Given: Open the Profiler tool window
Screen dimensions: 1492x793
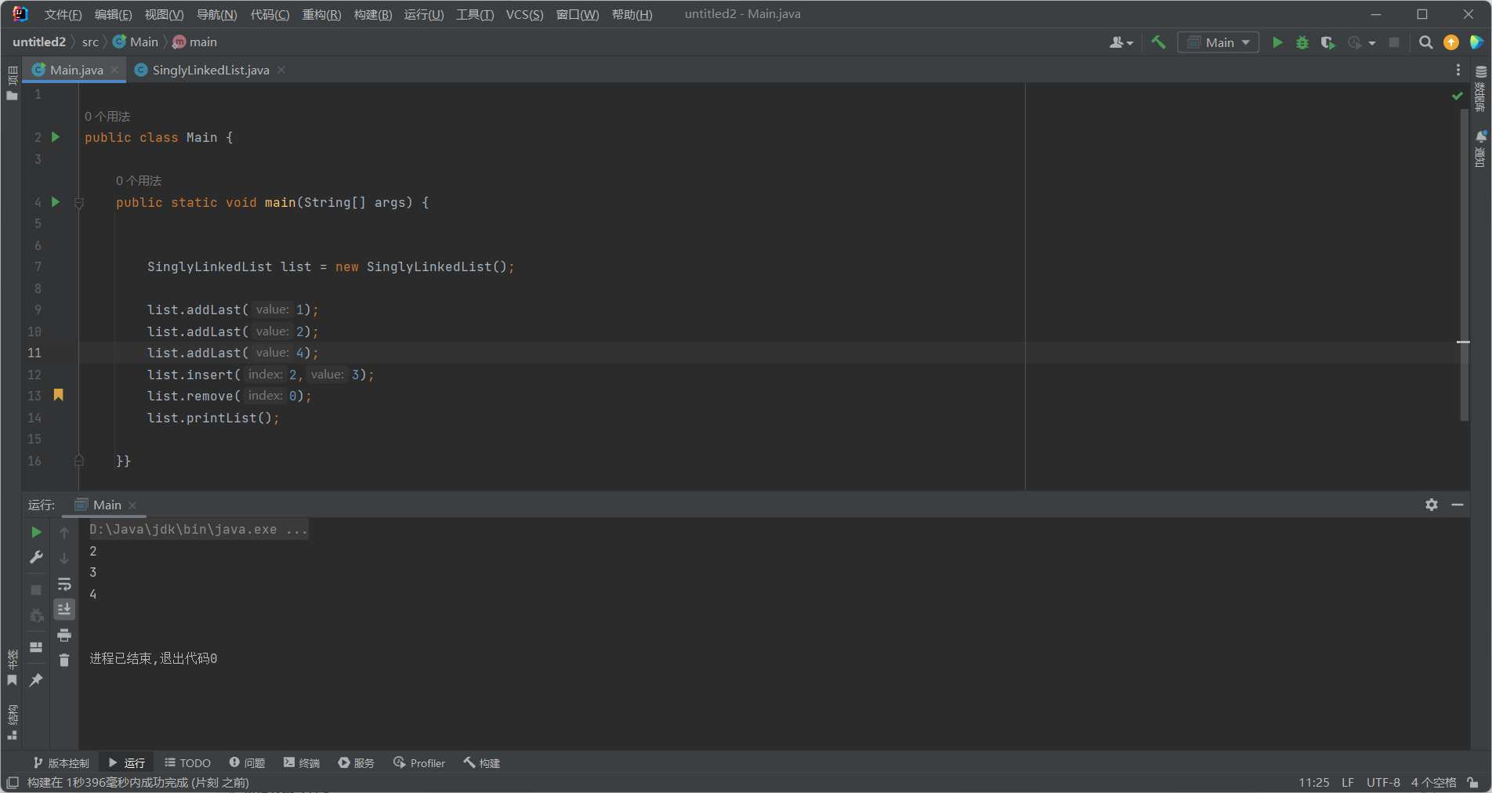Looking at the screenshot, I should pos(419,762).
